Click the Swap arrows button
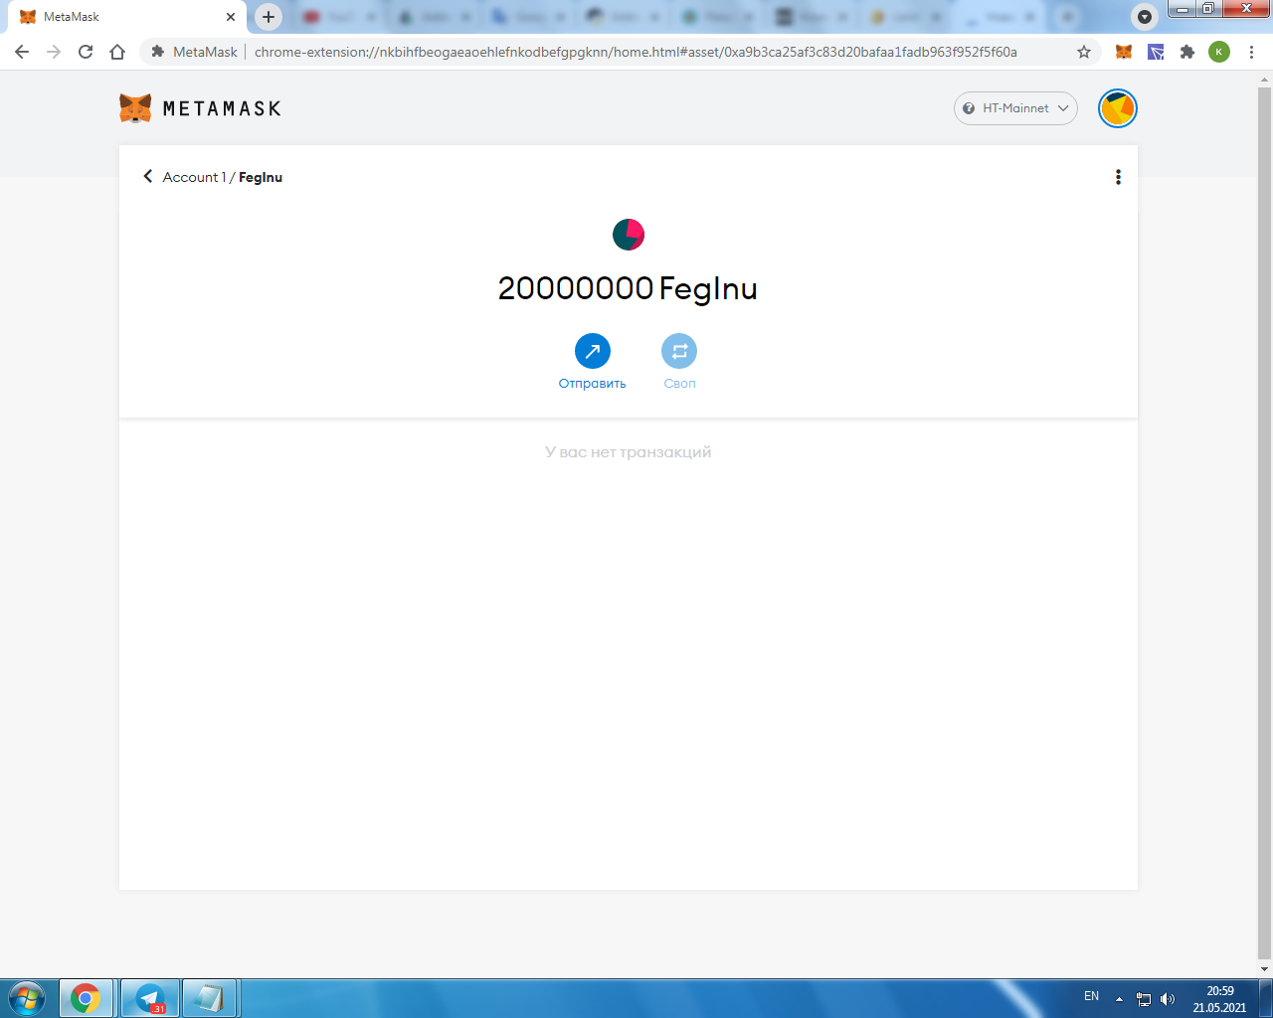 click(x=679, y=351)
